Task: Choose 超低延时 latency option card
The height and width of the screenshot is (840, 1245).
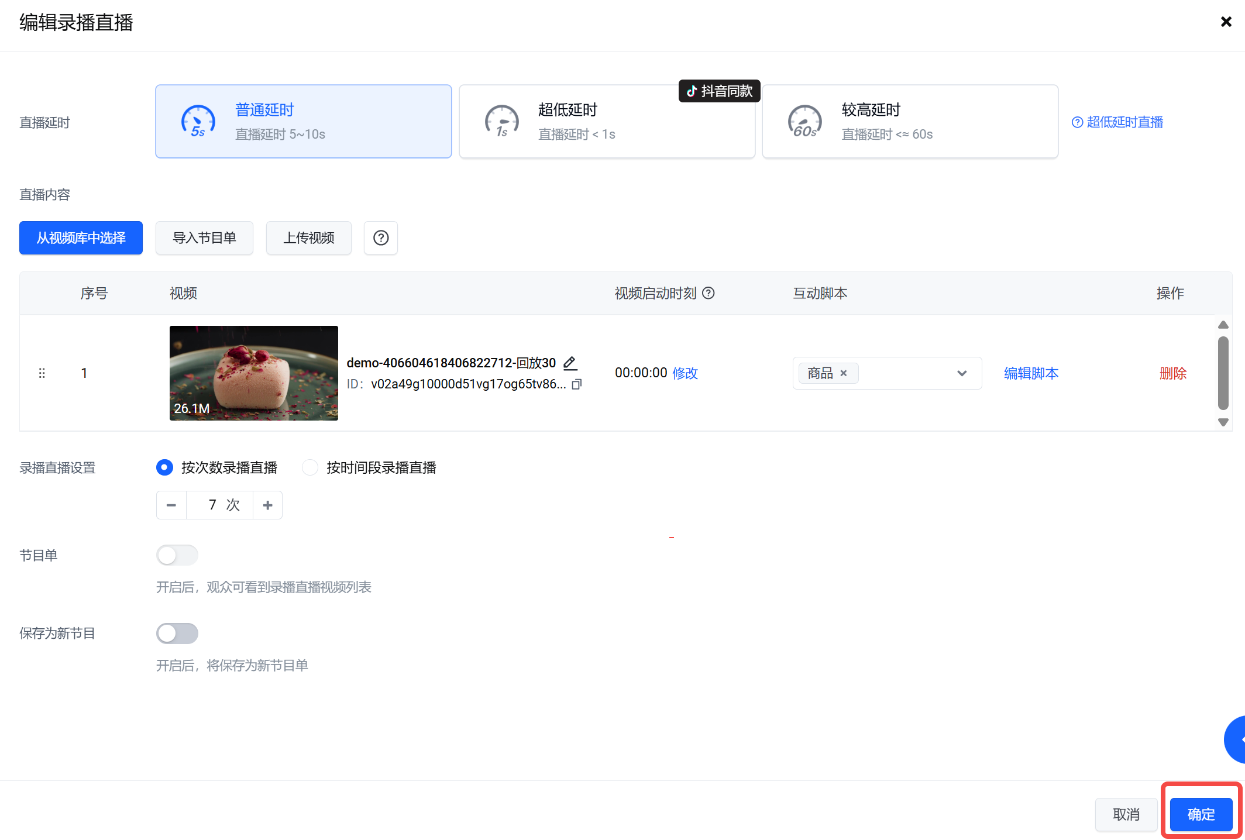Action: click(x=607, y=122)
